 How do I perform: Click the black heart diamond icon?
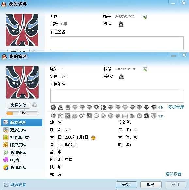pos(96,107)
